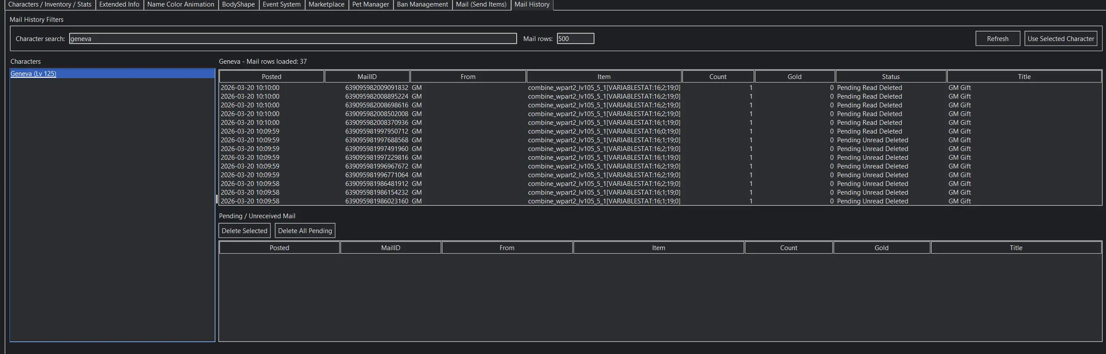The width and height of the screenshot is (1106, 354).
Task: Switch to the Extended Info tab
Action: pyautogui.click(x=119, y=4)
